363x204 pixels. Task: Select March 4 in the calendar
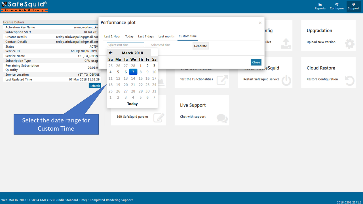tap(111, 72)
